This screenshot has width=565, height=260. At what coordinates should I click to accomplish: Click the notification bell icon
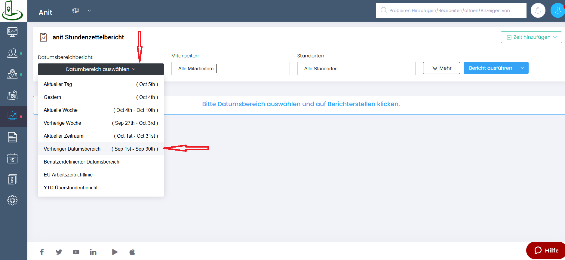(x=538, y=11)
